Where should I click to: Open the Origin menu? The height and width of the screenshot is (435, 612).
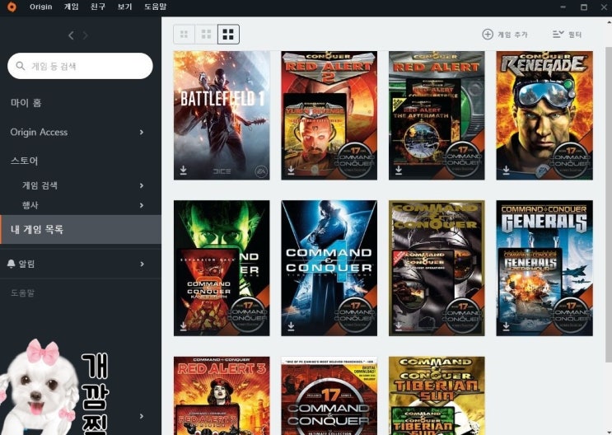point(41,7)
